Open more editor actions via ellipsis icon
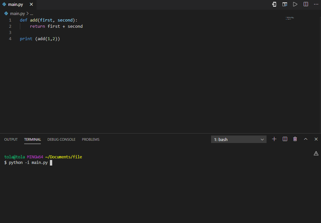Screen dimensions: 321x223 click(x=316, y=4)
